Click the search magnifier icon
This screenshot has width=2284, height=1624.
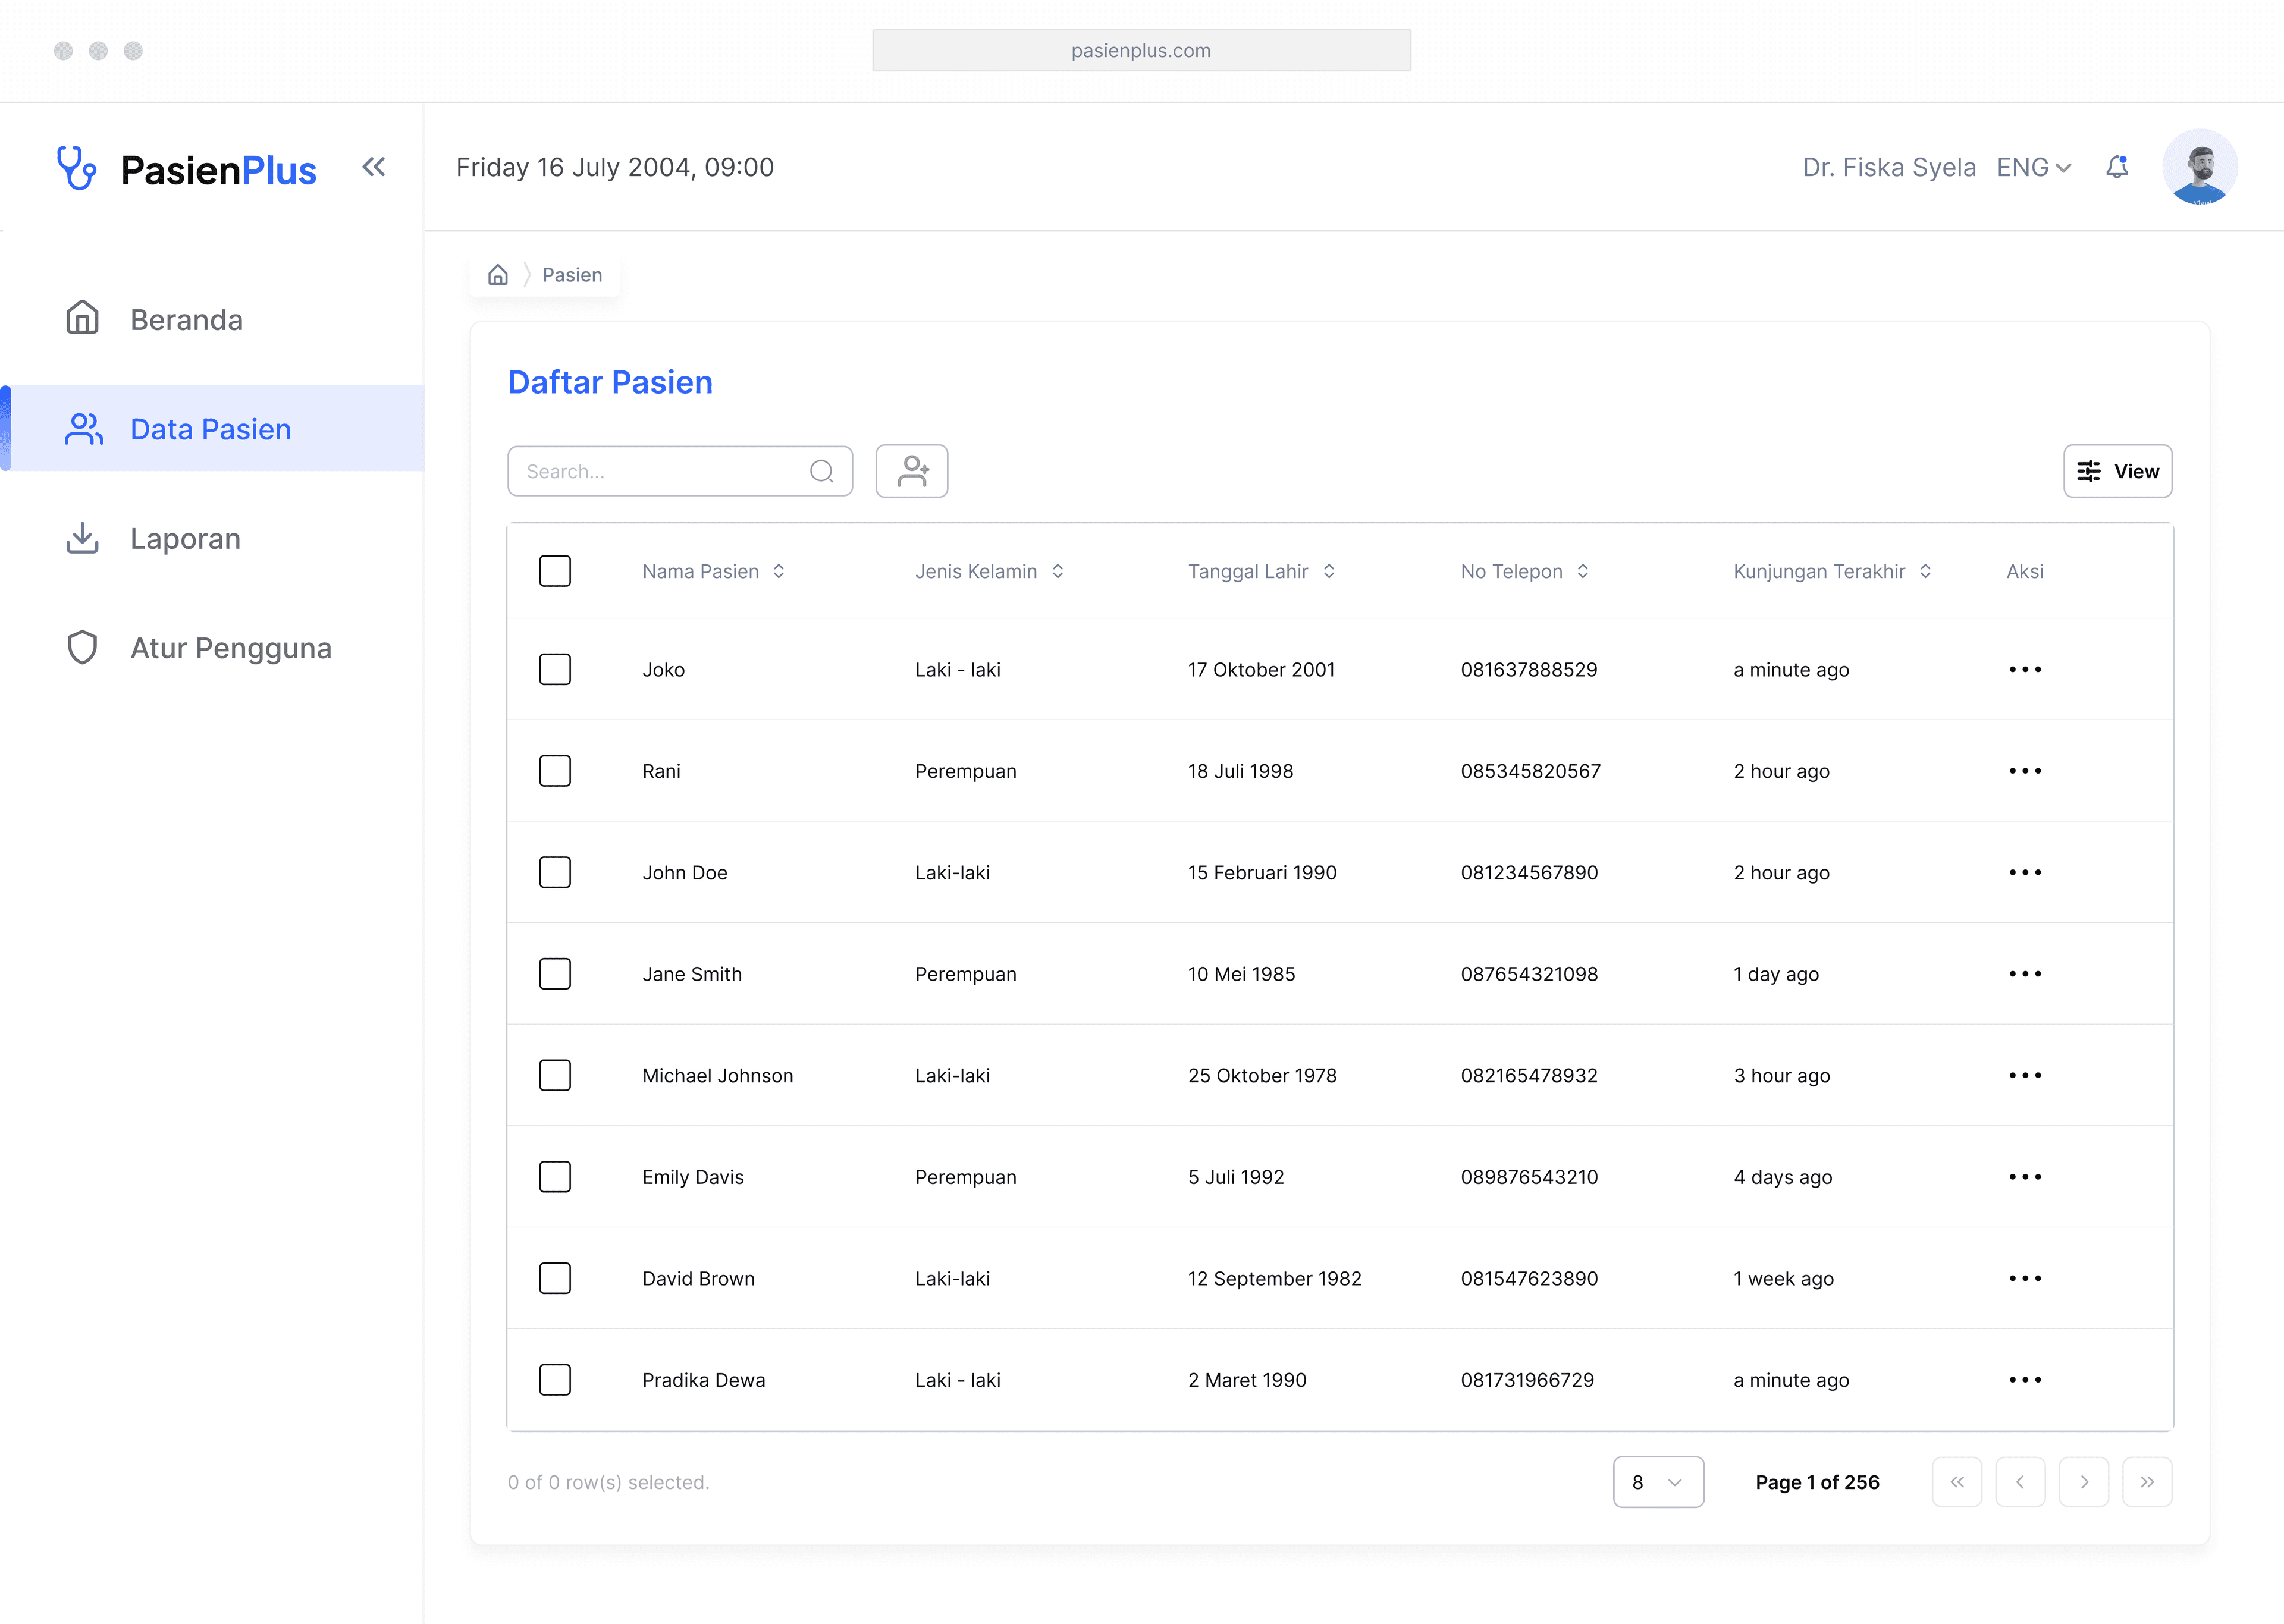pos(821,471)
